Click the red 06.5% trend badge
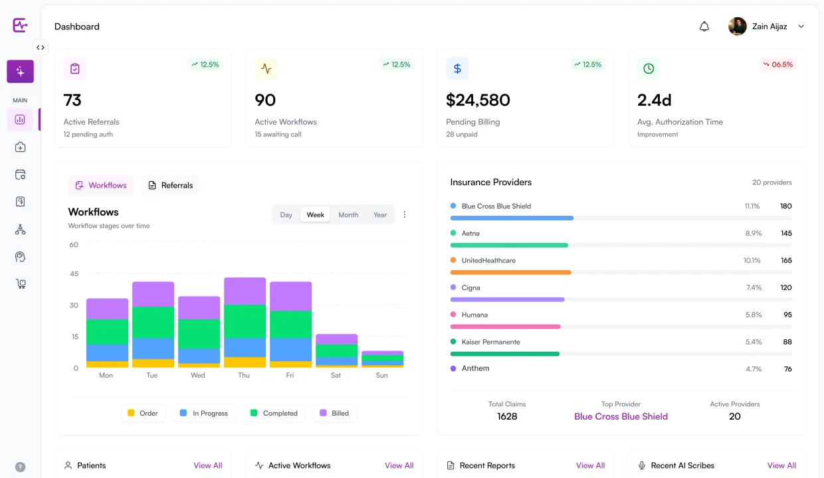824x478 pixels. pyautogui.click(x=778, y=64)
